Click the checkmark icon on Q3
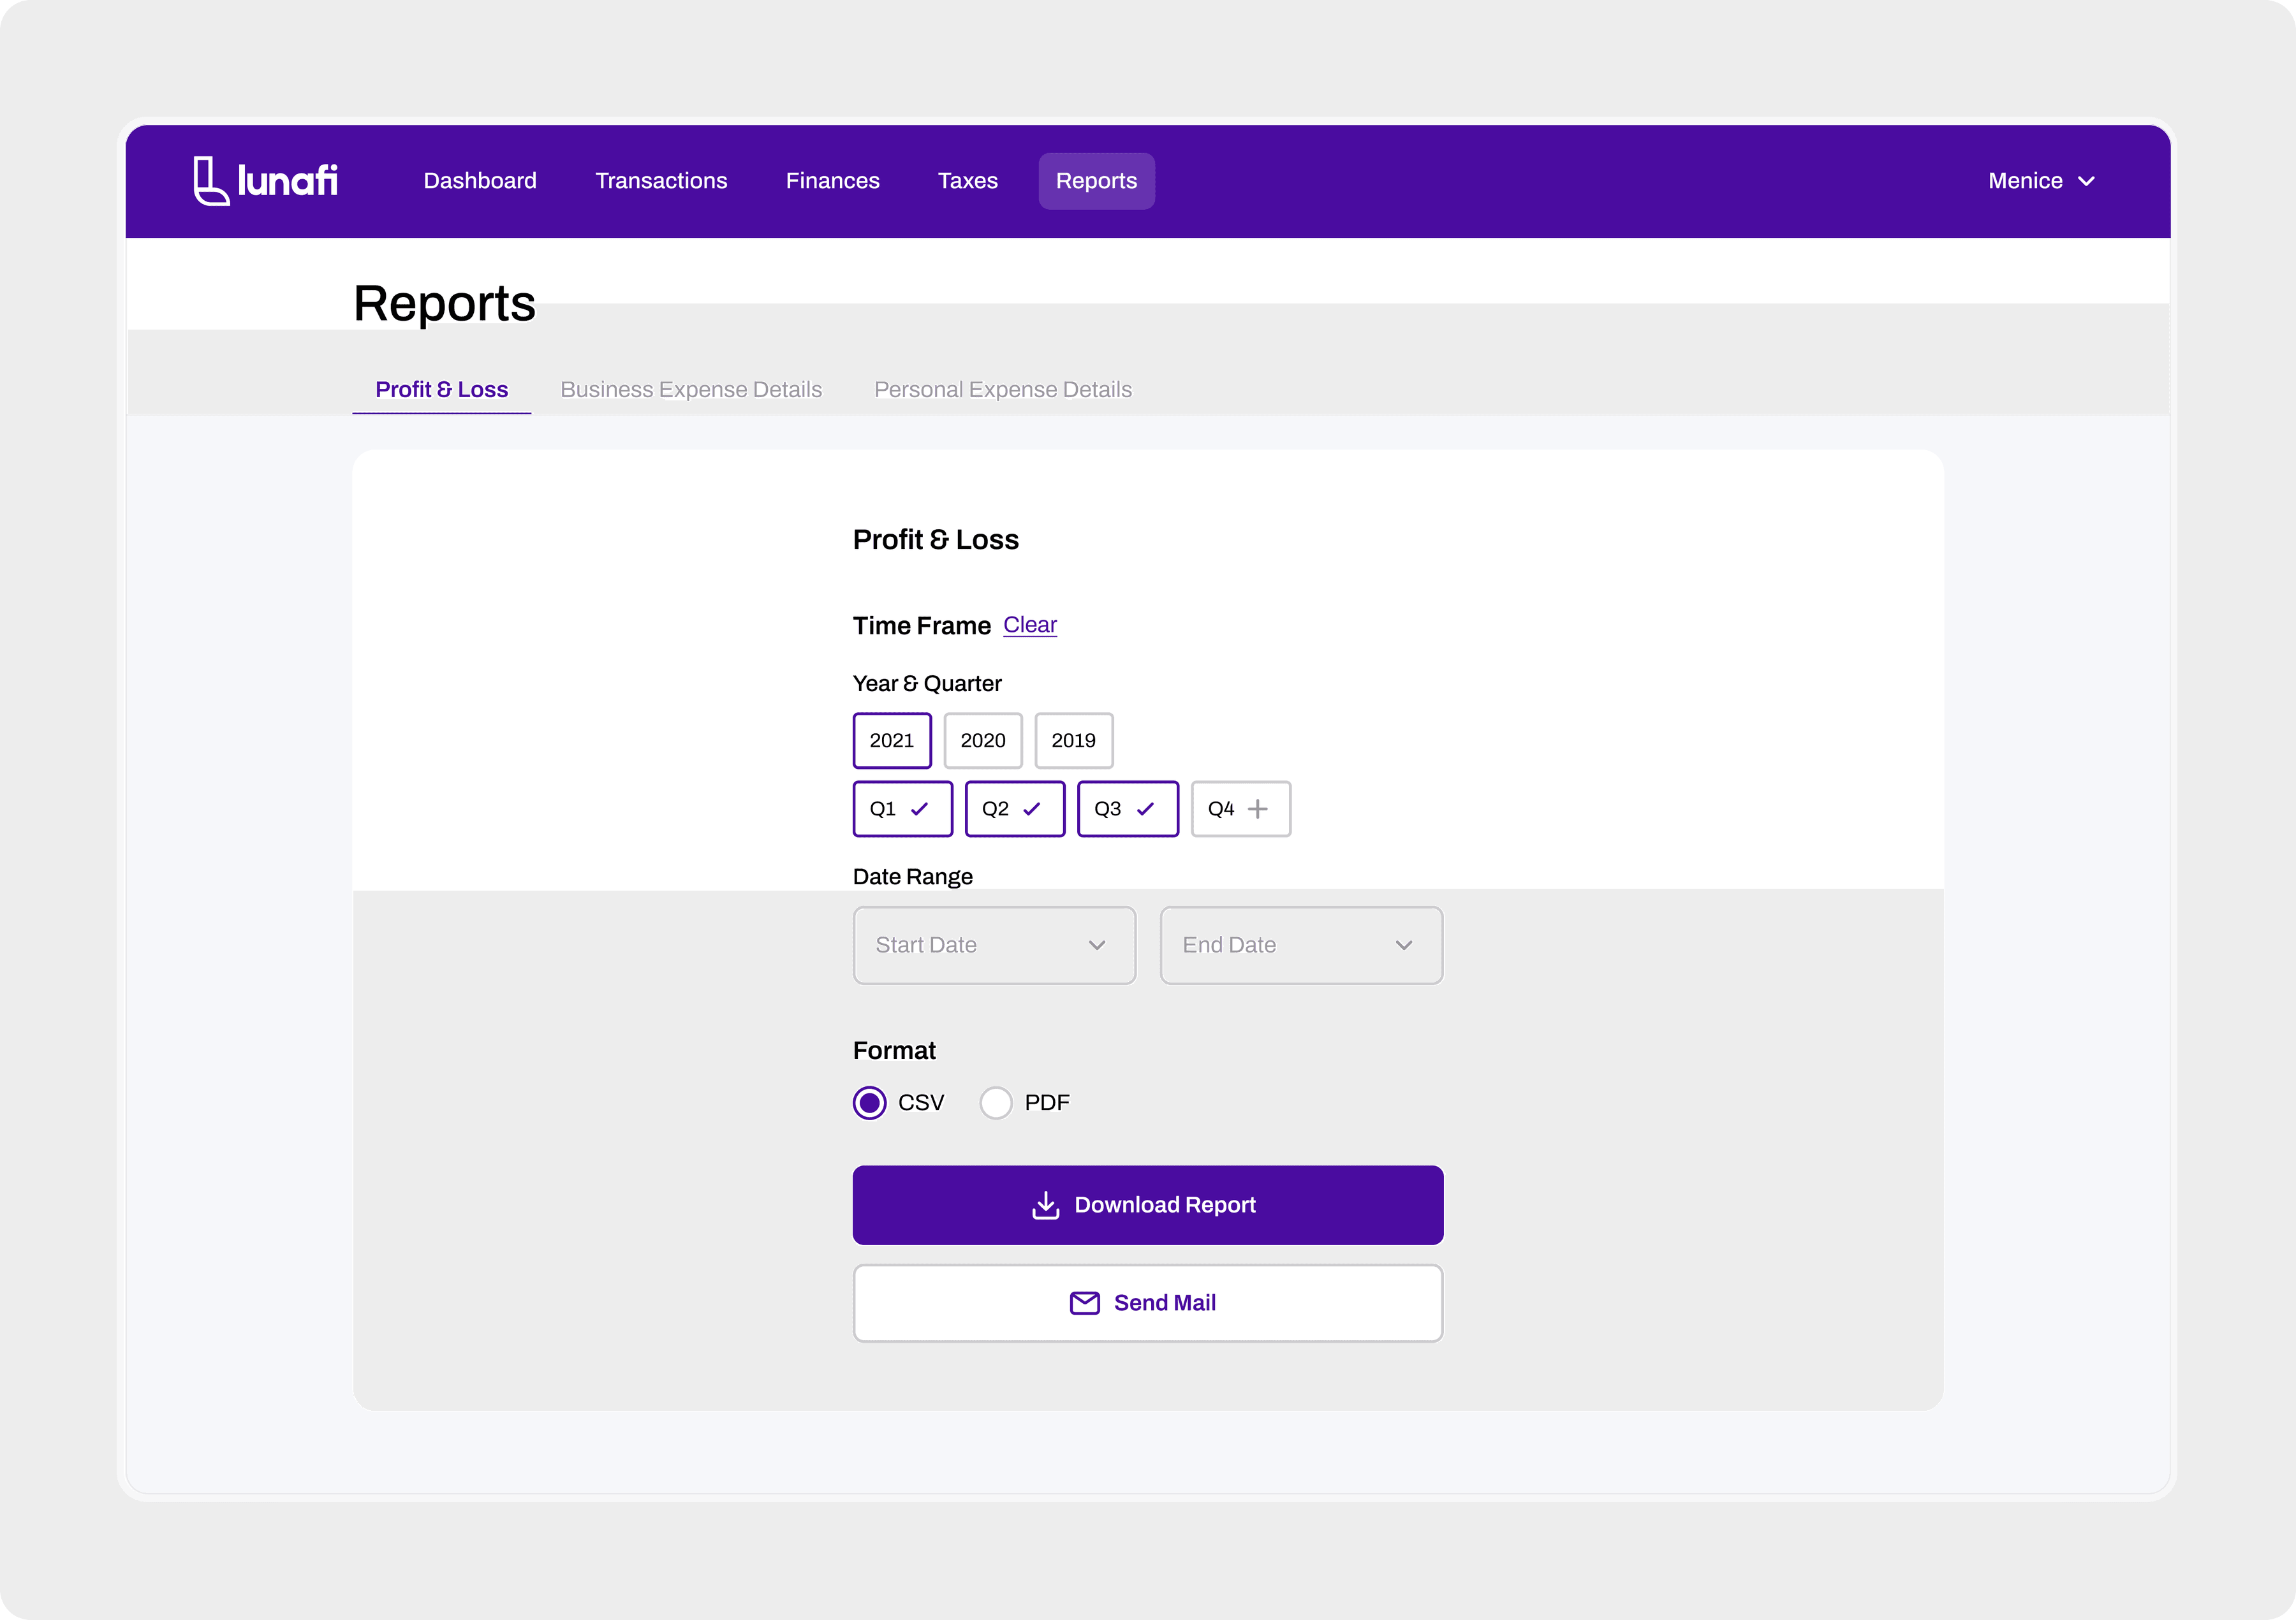 (1145, 808)
